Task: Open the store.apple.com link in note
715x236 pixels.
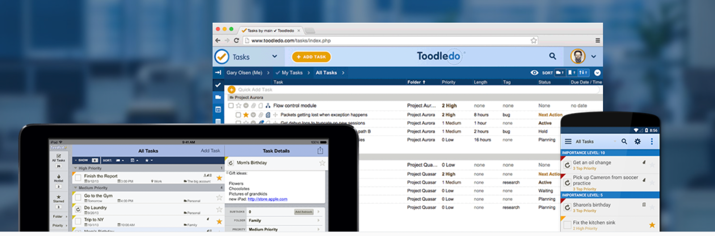Action: 268,199
